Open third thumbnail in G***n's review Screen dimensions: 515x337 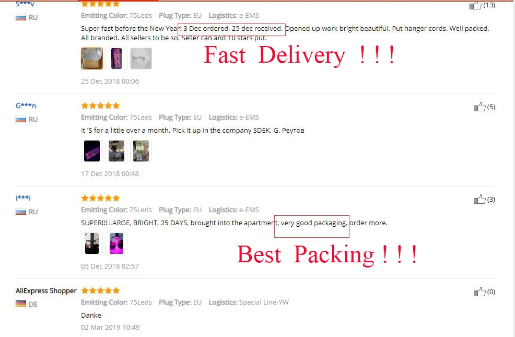click(x=141, y=151)
